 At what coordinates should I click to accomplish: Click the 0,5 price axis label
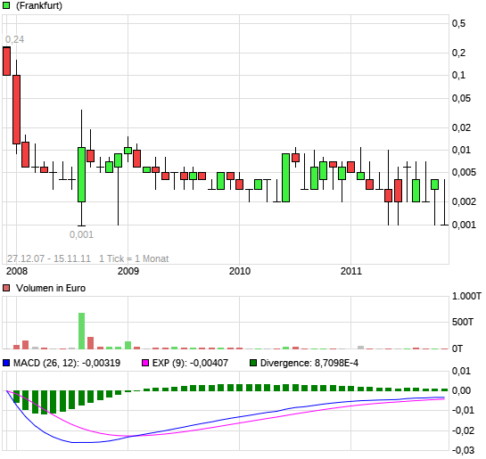pos(458,23)
